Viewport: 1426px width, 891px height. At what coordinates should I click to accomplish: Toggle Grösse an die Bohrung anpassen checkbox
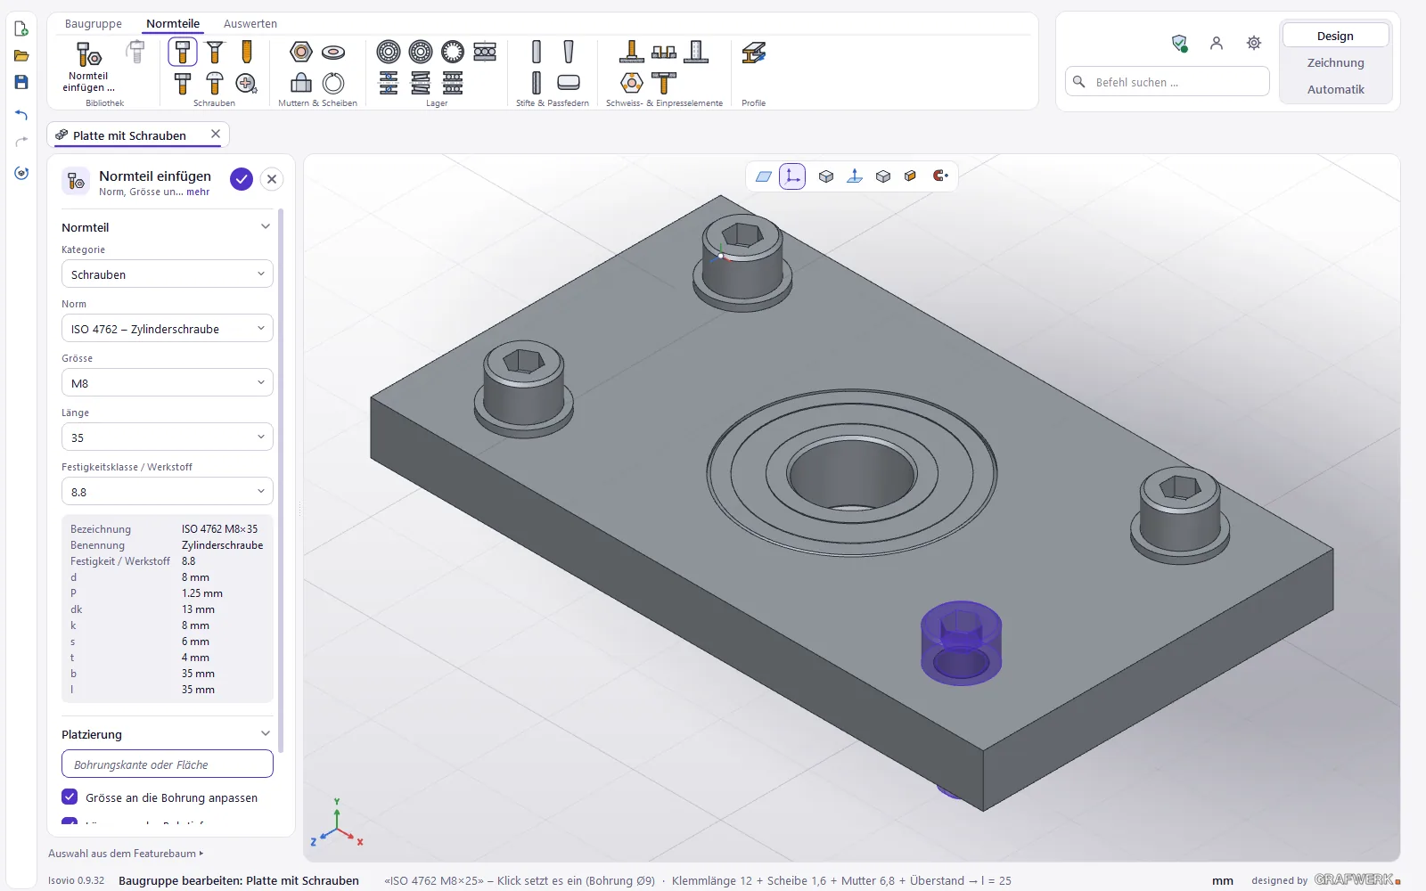[70, 797]
